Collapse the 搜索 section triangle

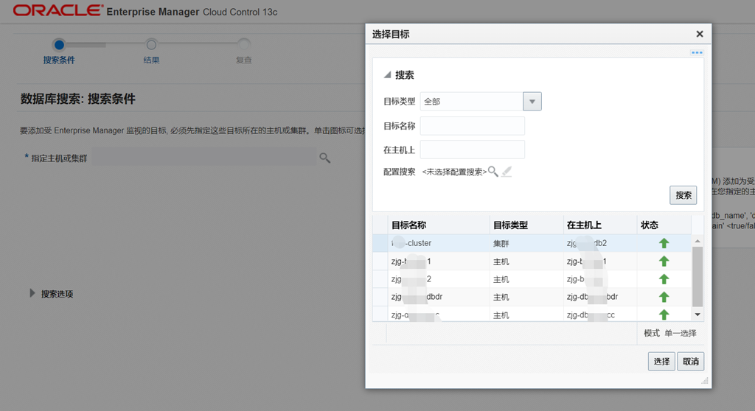point(386,74)
